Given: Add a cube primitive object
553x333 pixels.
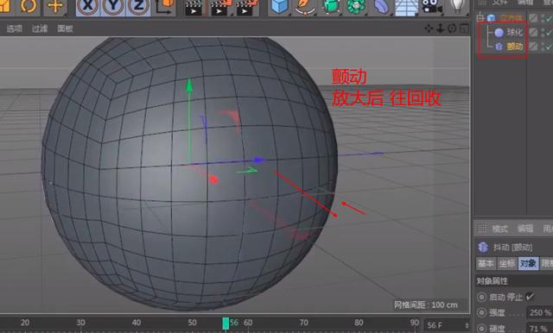Looking at the screenshot, I should (x=280, y=7).
